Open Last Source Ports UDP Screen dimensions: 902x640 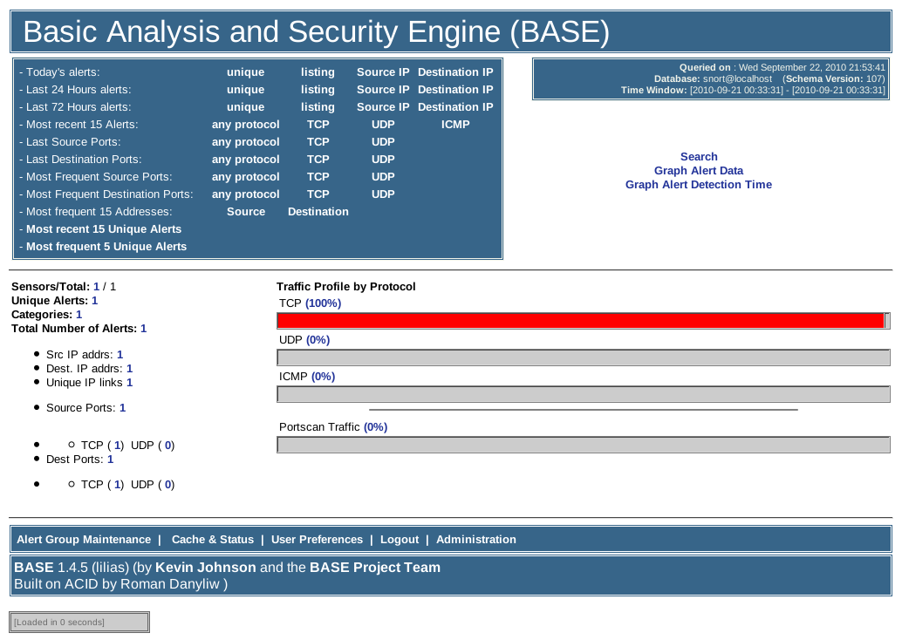383,142
